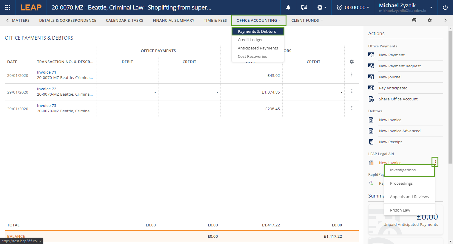Open the chat feedback icon

point(304,7)
